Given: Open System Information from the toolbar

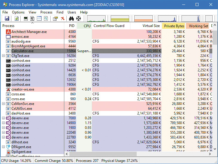Looking at the screenshot, I should coord(26,19).
